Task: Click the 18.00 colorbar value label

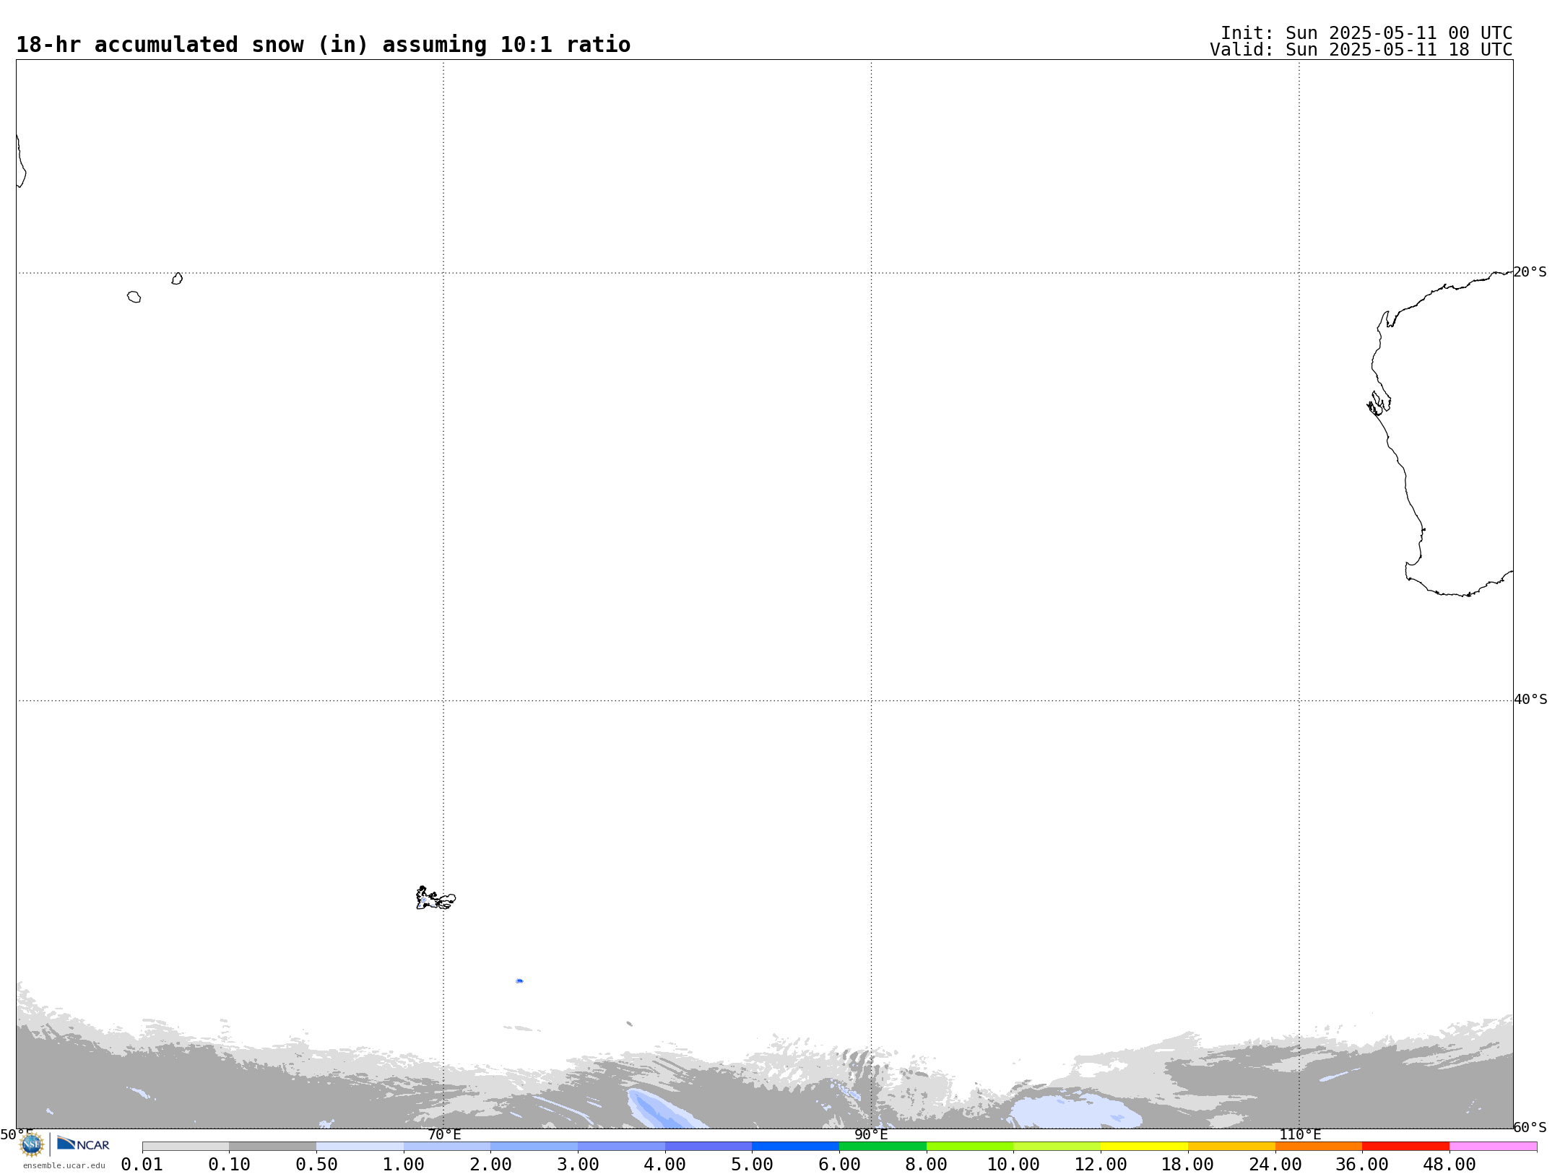Action: pos(1187,1164)
